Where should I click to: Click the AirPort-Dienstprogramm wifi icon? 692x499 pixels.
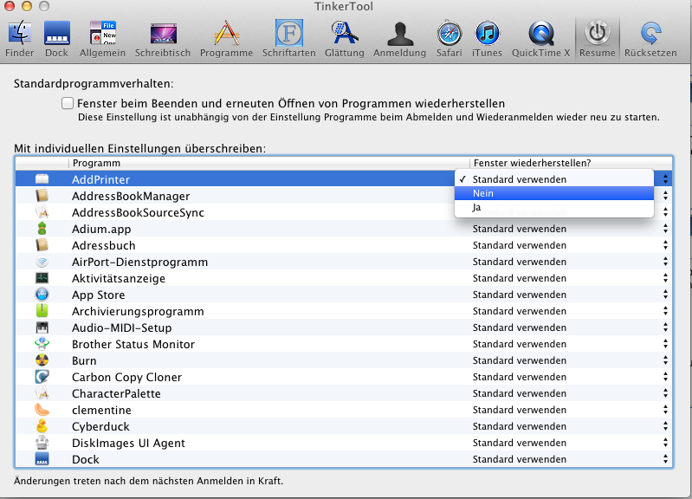pos(42,262)
